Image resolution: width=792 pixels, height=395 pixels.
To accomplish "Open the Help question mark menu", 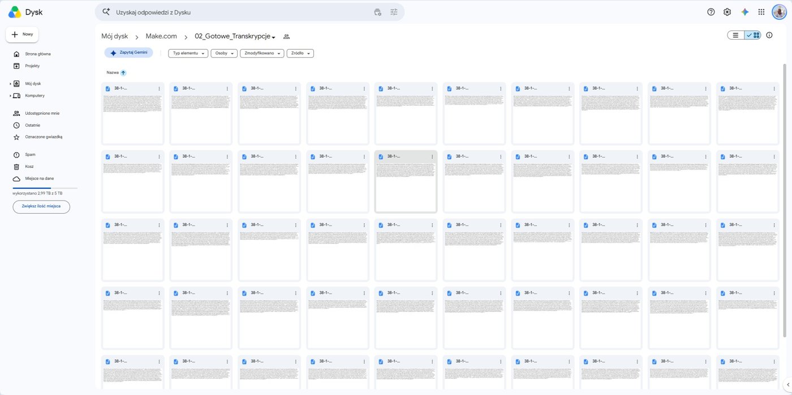I will (x=711, y=12).
